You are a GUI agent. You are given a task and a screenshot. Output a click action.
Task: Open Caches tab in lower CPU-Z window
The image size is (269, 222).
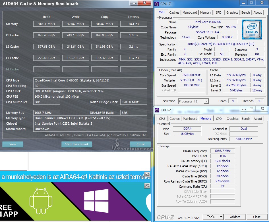point(175,119)
